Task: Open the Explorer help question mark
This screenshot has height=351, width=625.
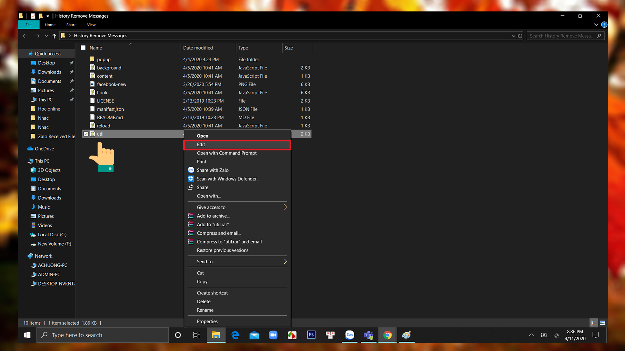Action: 604,25
